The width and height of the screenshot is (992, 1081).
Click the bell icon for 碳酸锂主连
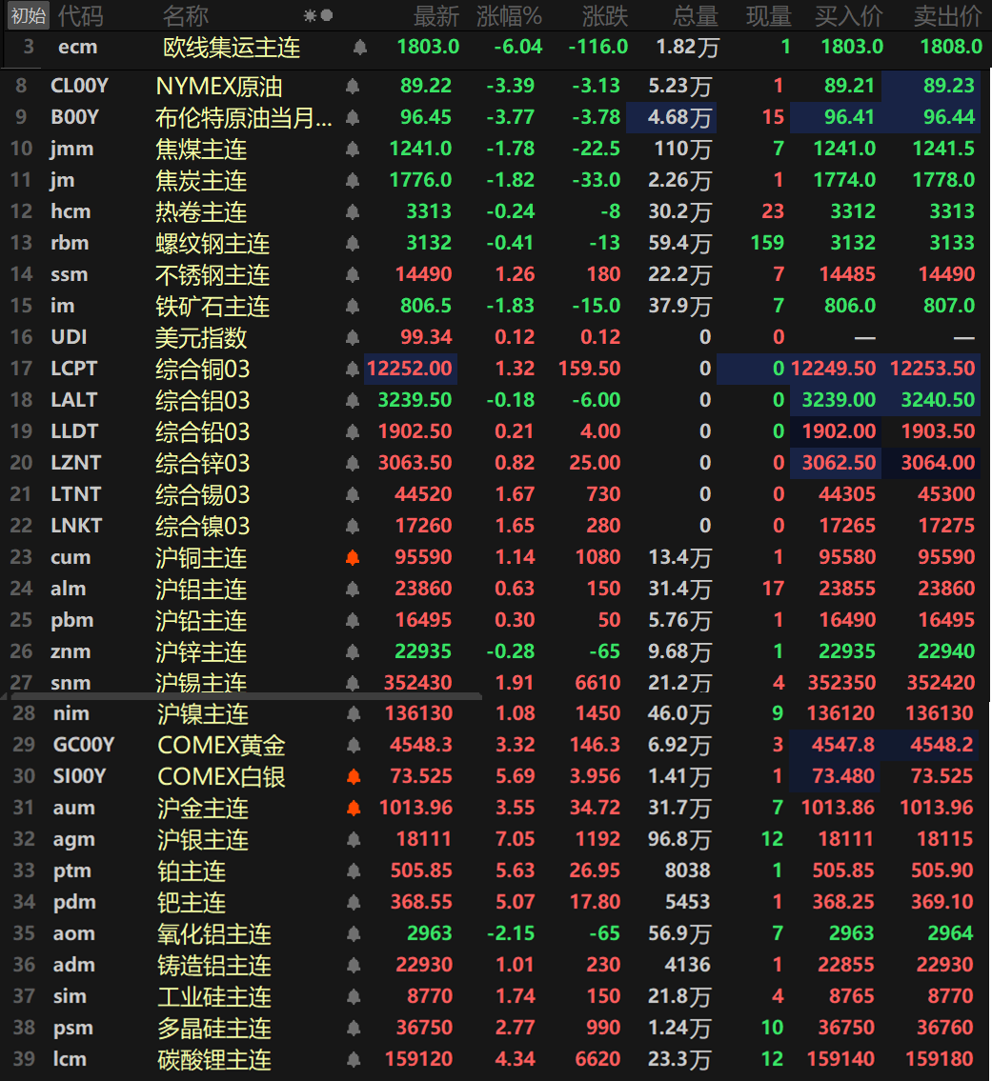353,1059
